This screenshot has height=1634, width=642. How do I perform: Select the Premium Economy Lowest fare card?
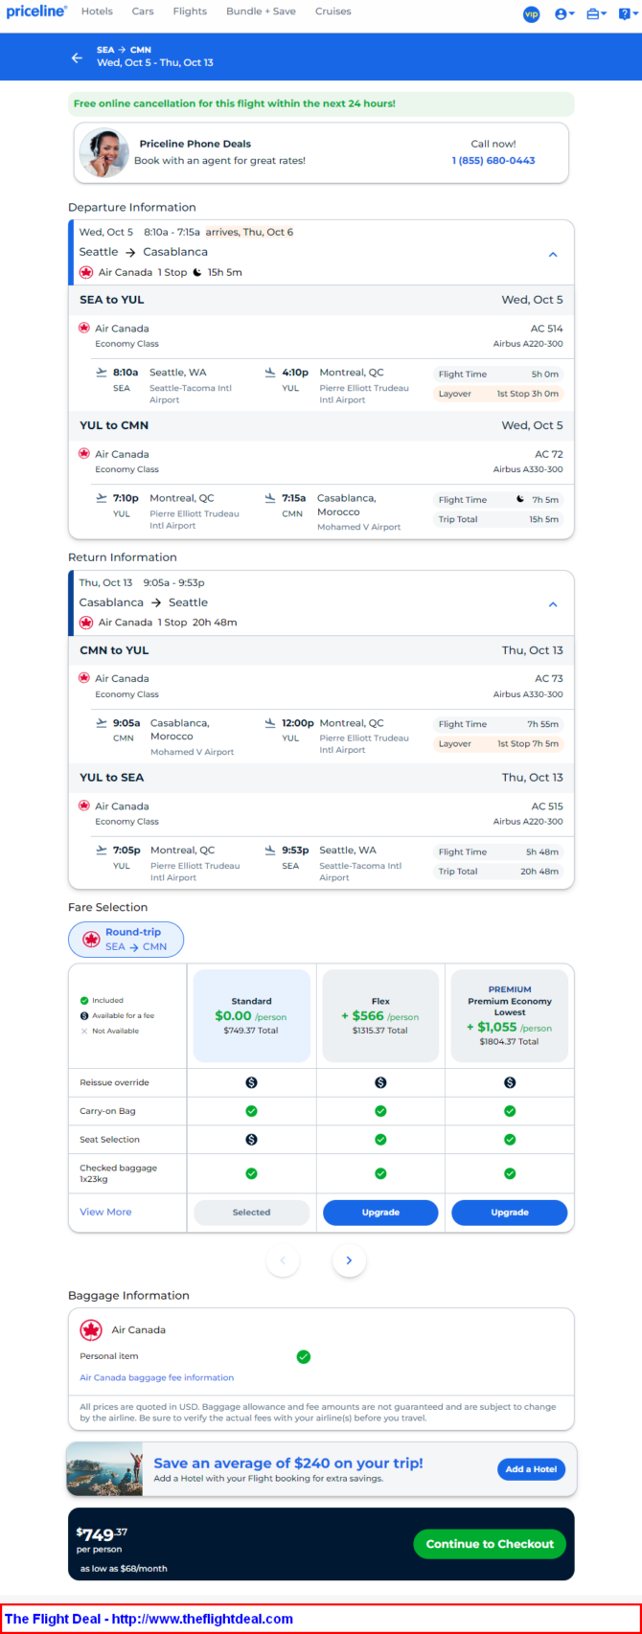(510, 1015)
